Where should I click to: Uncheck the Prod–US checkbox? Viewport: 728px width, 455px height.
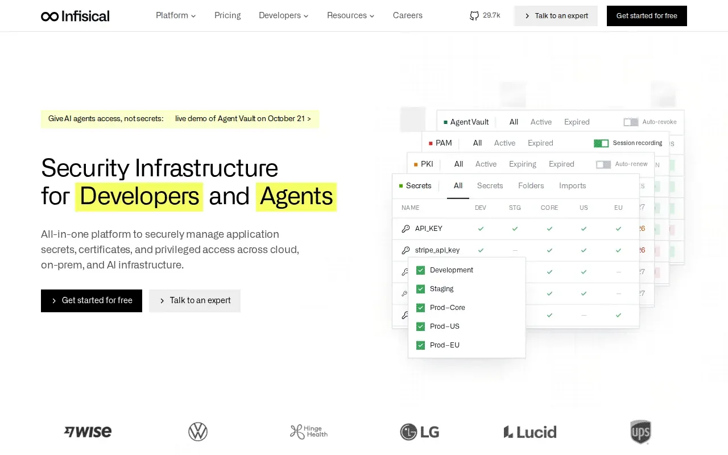click(x=421, y=326)
